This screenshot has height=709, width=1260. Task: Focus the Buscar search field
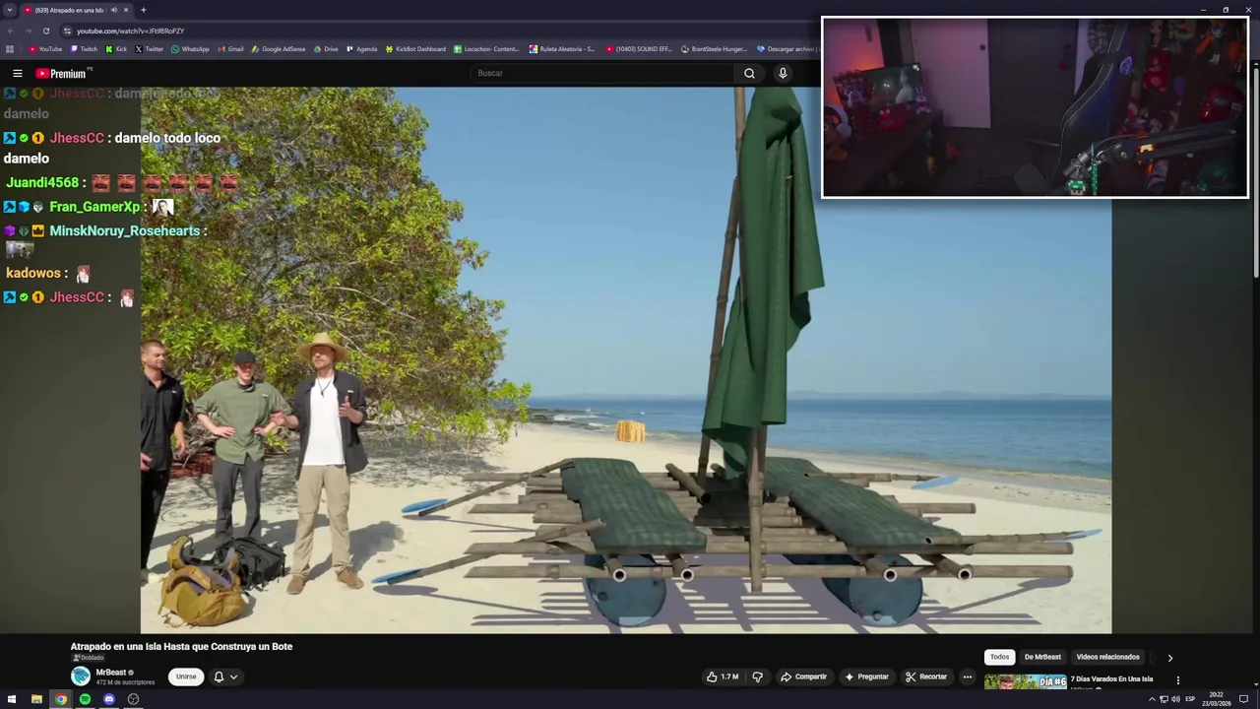tap(602, 73)
